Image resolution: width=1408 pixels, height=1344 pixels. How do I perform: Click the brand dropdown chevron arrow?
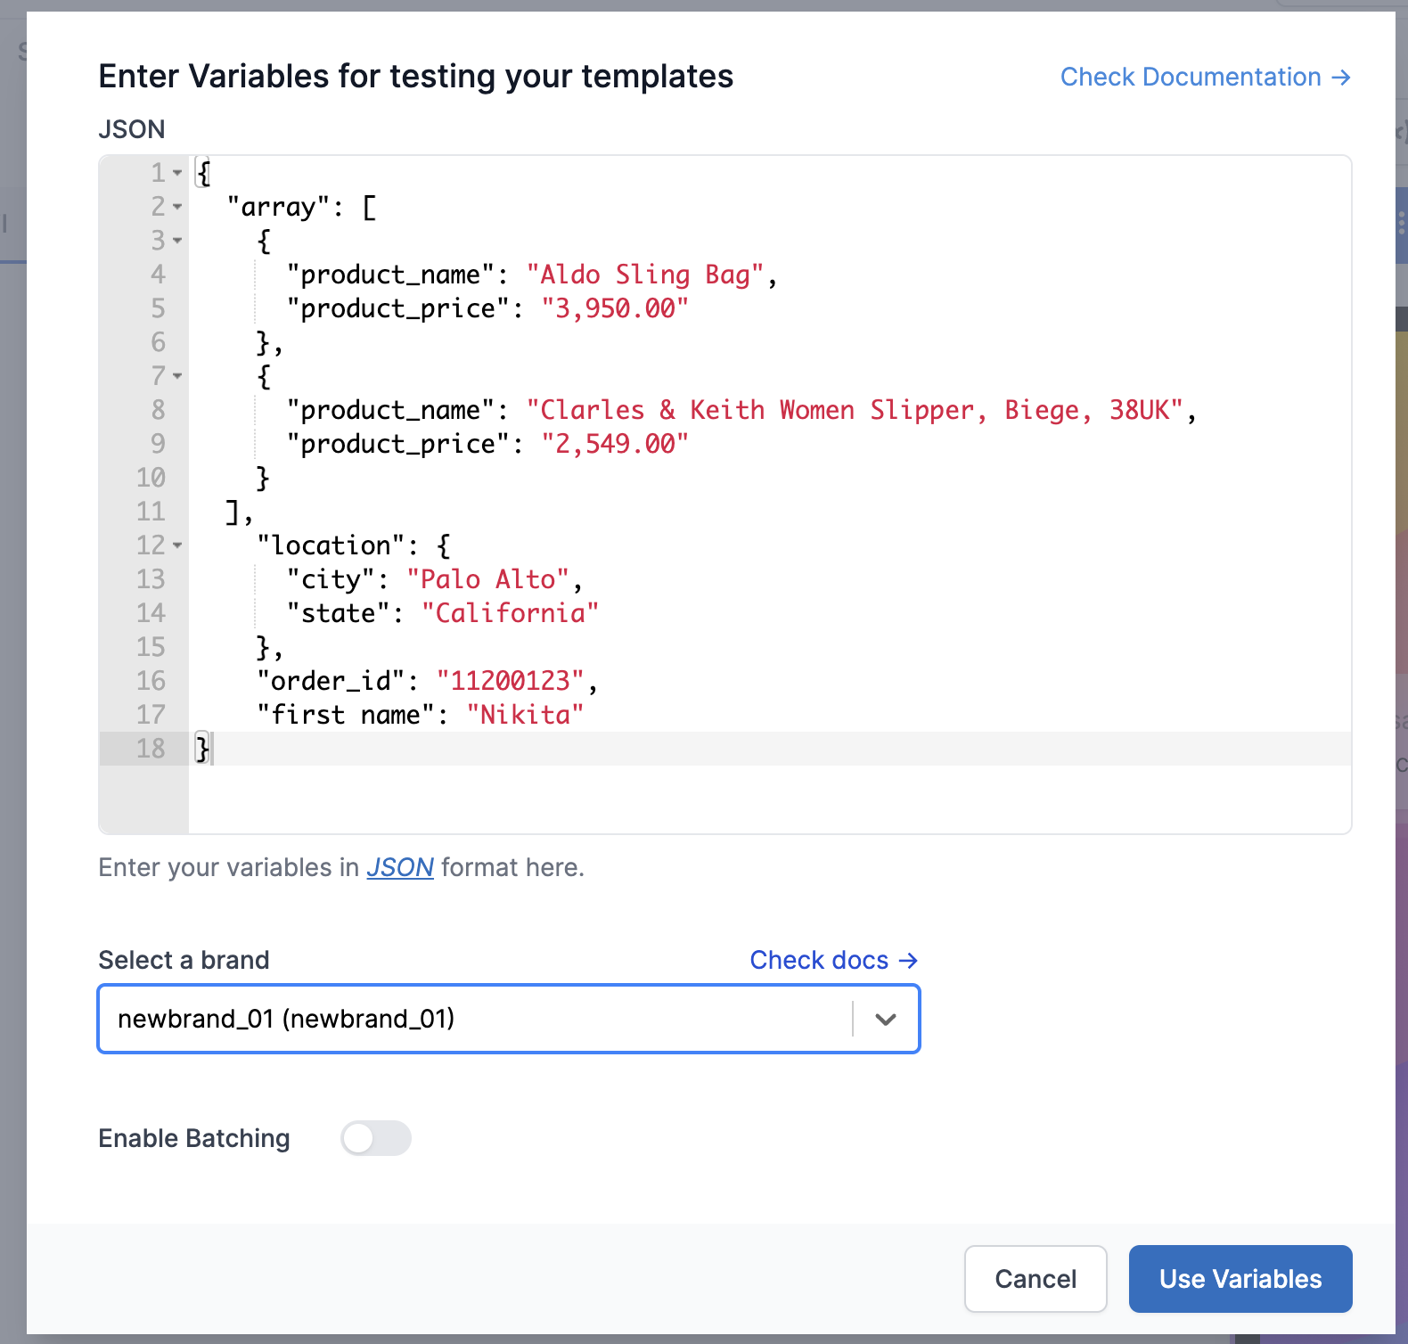point(885,1019)
